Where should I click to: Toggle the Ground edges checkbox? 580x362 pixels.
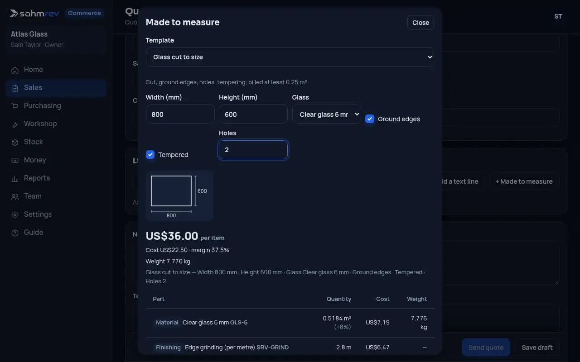click(x=370, y=119)
